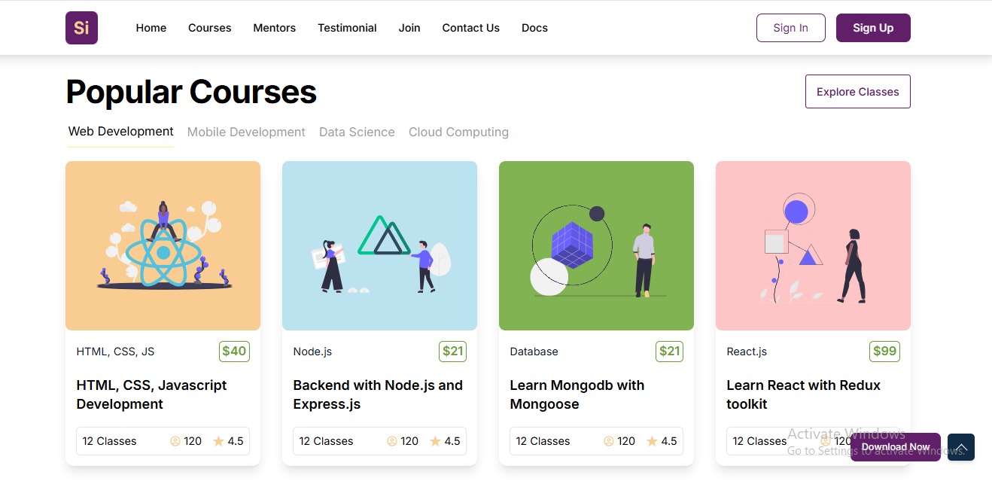This screenshot has height=481, width=992.
Task: Click the "Popular Courses" heading
Action: [191, 92]
